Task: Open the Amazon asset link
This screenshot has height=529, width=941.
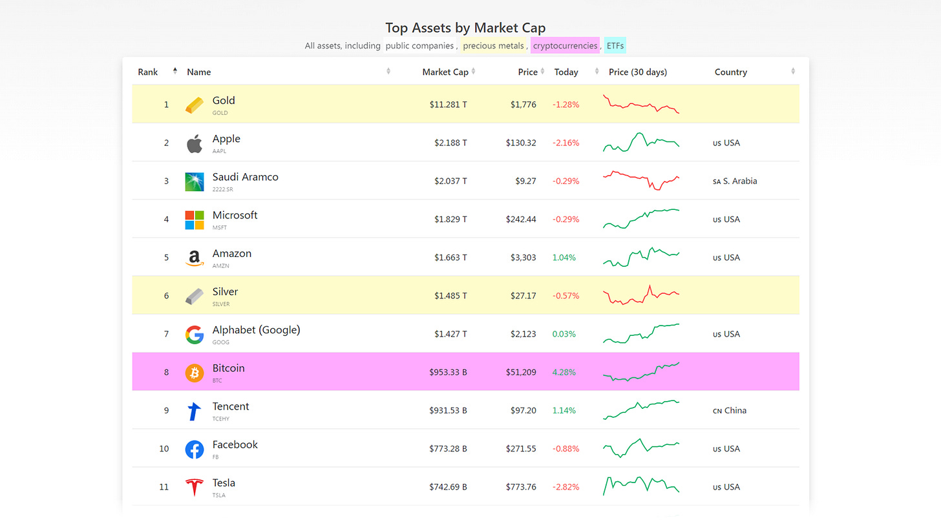Action: (232, 253)
